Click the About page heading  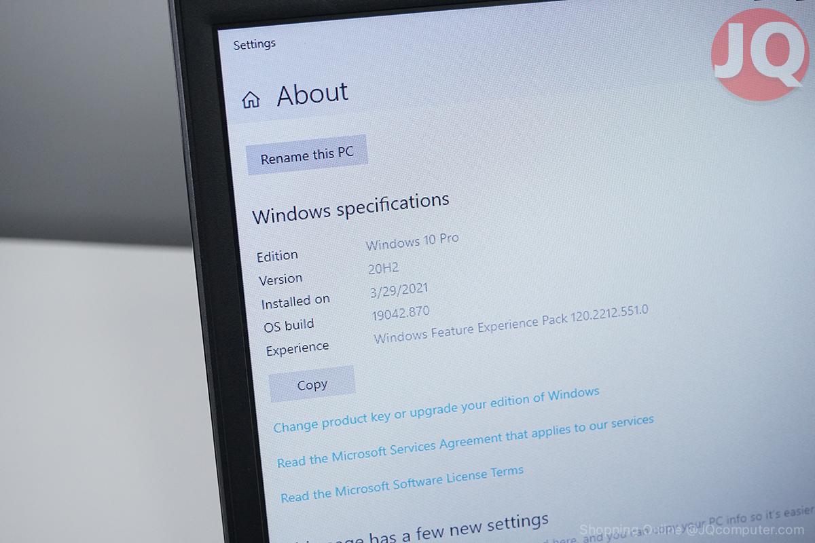(312, 94)
